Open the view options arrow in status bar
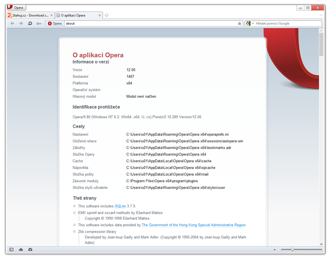The width and height of the screenshot is (330, 259). 274,250
